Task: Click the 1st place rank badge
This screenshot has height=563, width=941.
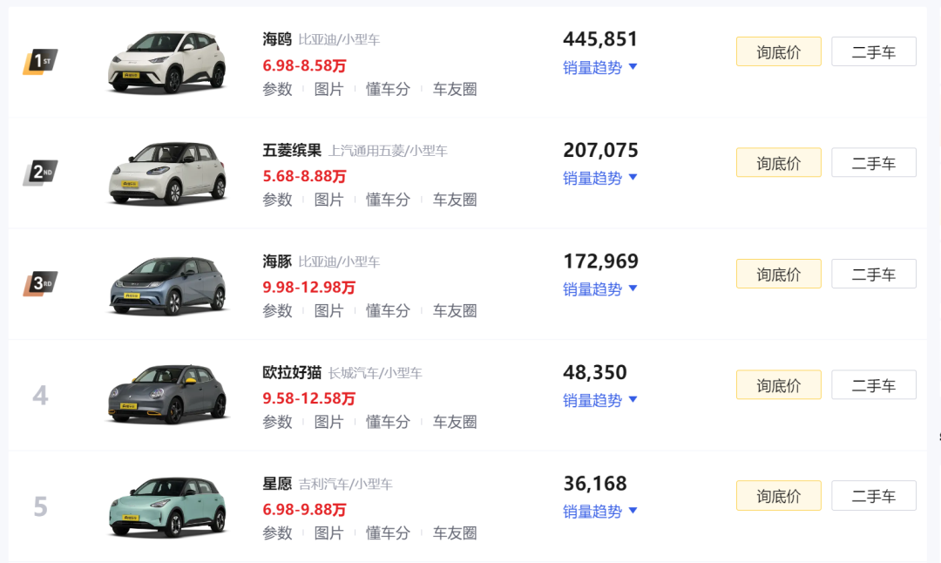Action: point(41,61)
